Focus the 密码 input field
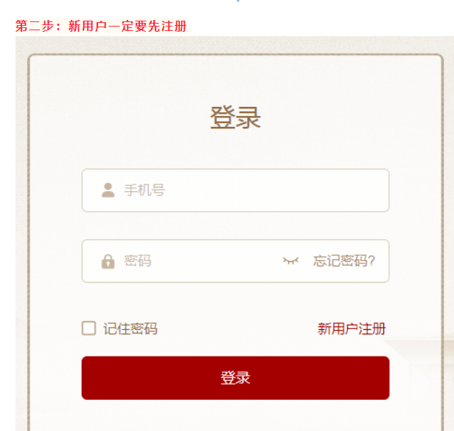This screenshot has height=431, width=454. point(199,261)
